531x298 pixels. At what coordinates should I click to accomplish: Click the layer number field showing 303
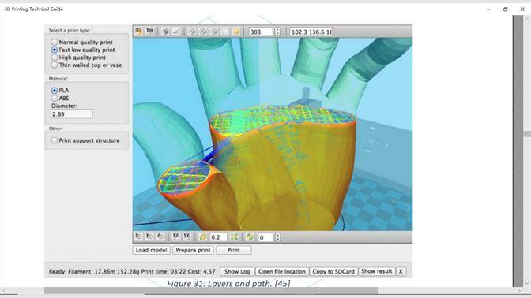261,32
